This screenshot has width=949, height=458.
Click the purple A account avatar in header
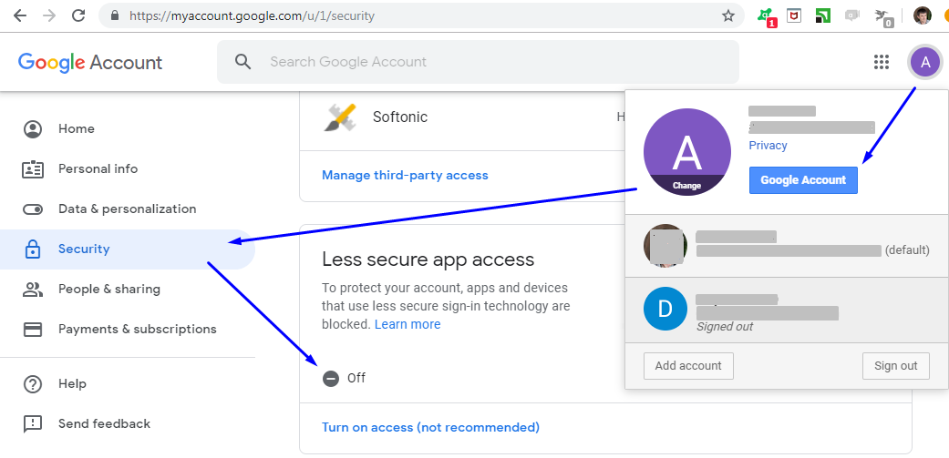point(924,62)
